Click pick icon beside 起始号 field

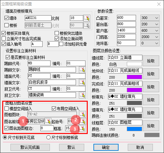[x=83, y=121]
